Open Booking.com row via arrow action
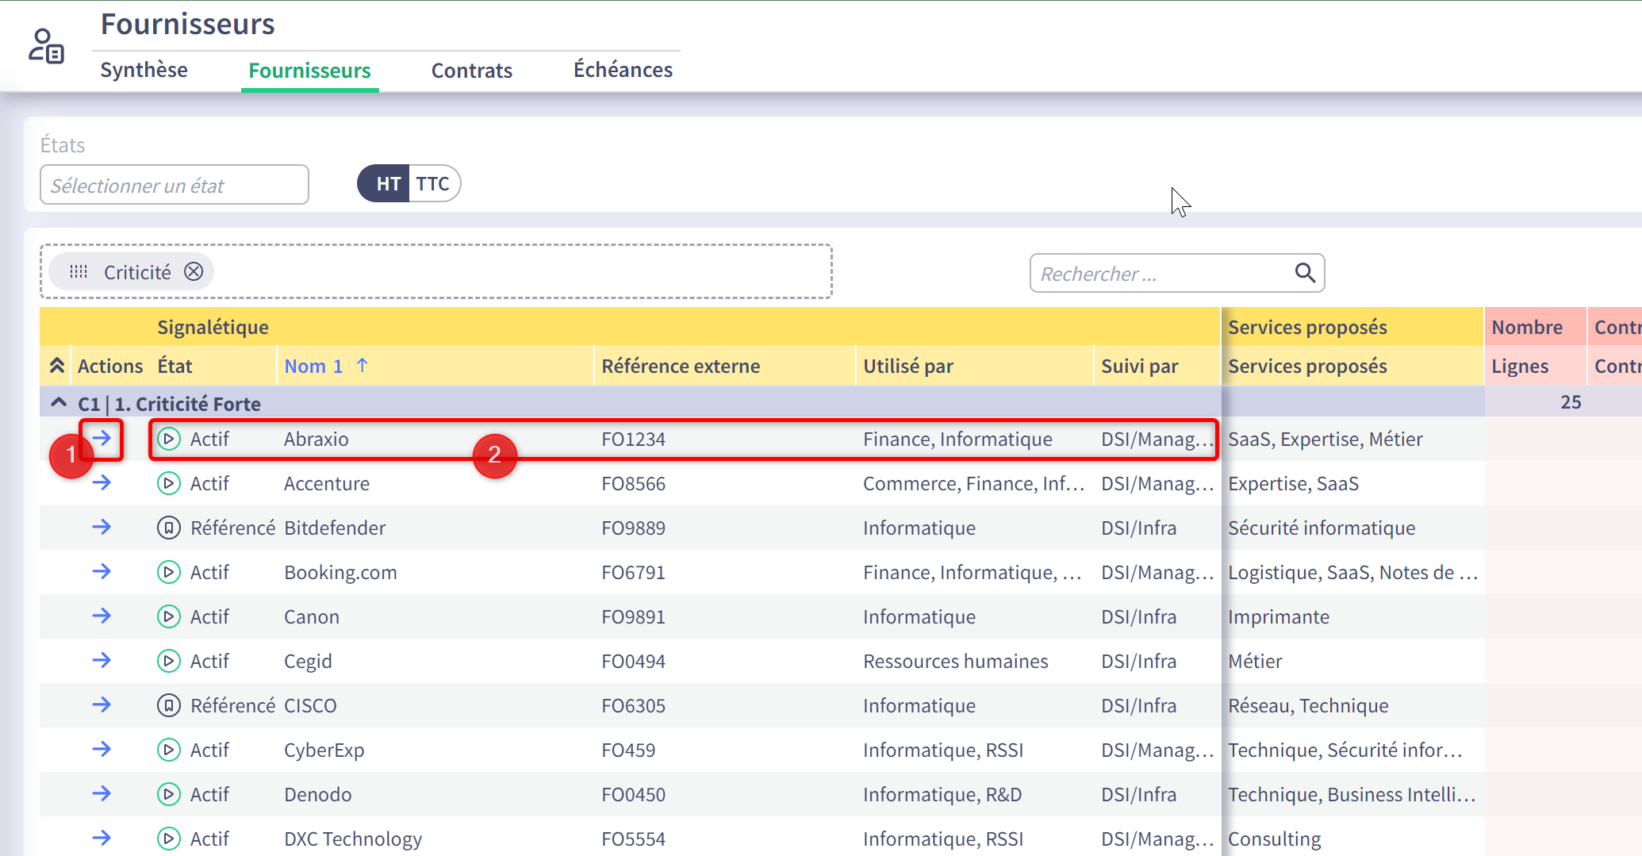Screen dimensions: 1642x856 point(102,571)
